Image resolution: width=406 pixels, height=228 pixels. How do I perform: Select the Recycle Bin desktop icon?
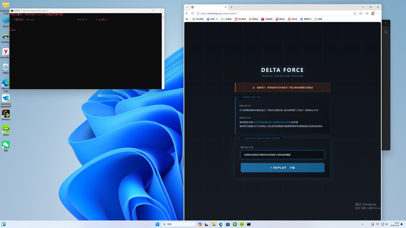[6, 68]
